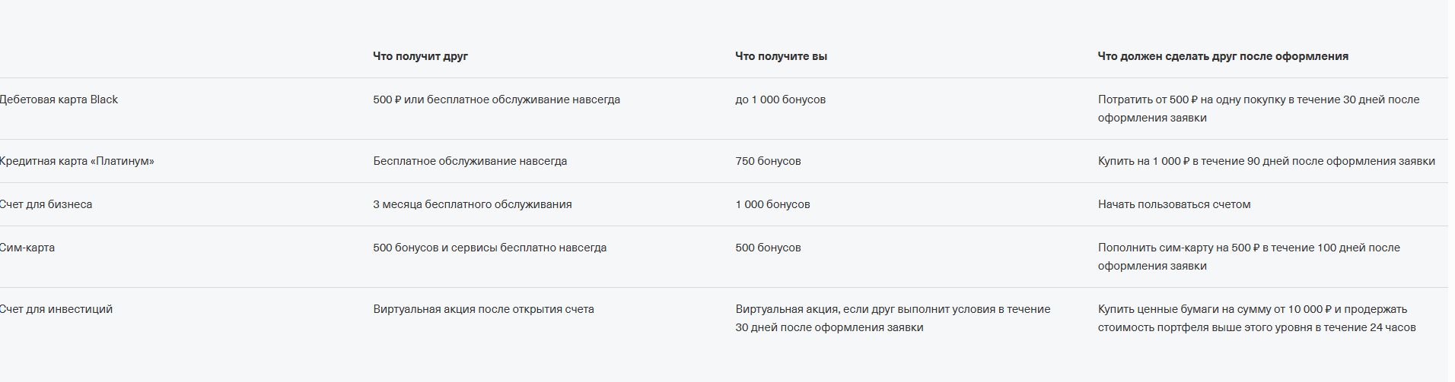Click "Начать пользоваться счетом" text

1174,204
